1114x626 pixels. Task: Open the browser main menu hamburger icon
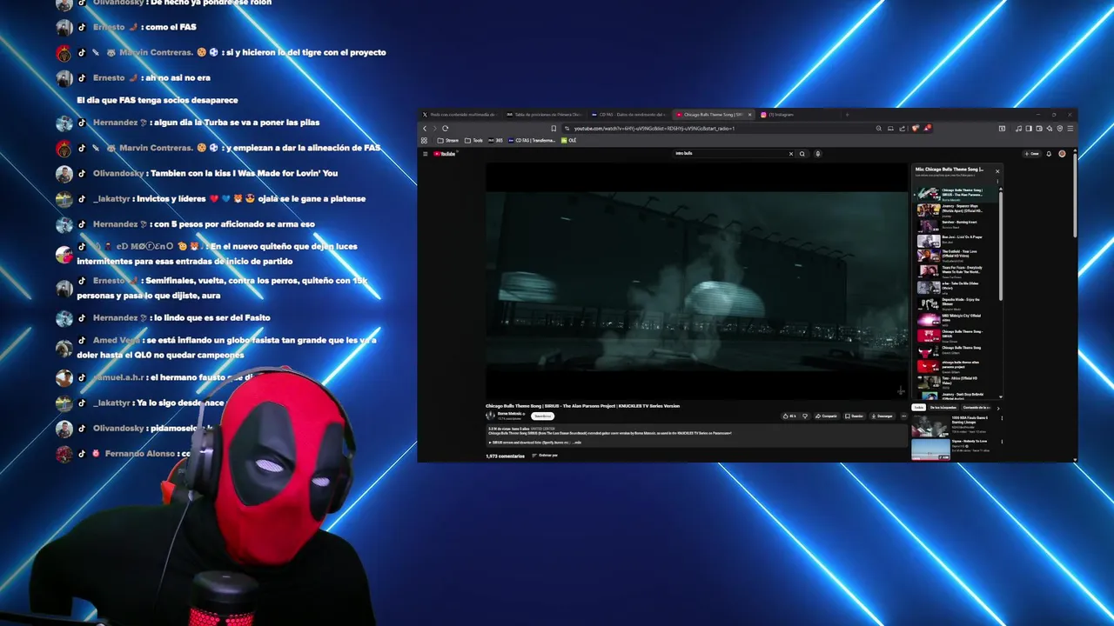pos(1070,129)
